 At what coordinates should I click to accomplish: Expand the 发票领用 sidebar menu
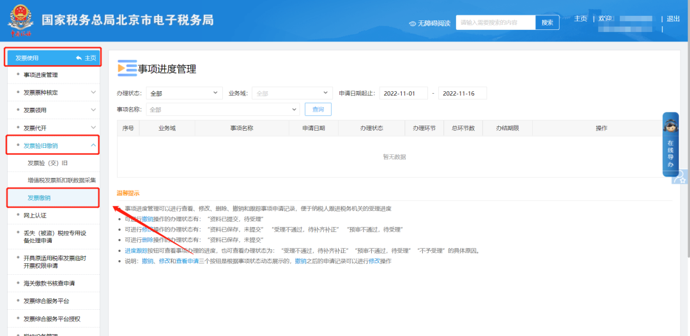(94, 110)
